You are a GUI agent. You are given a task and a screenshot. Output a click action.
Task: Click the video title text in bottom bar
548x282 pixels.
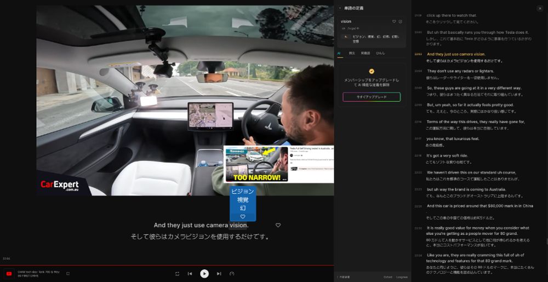point(39,274)
